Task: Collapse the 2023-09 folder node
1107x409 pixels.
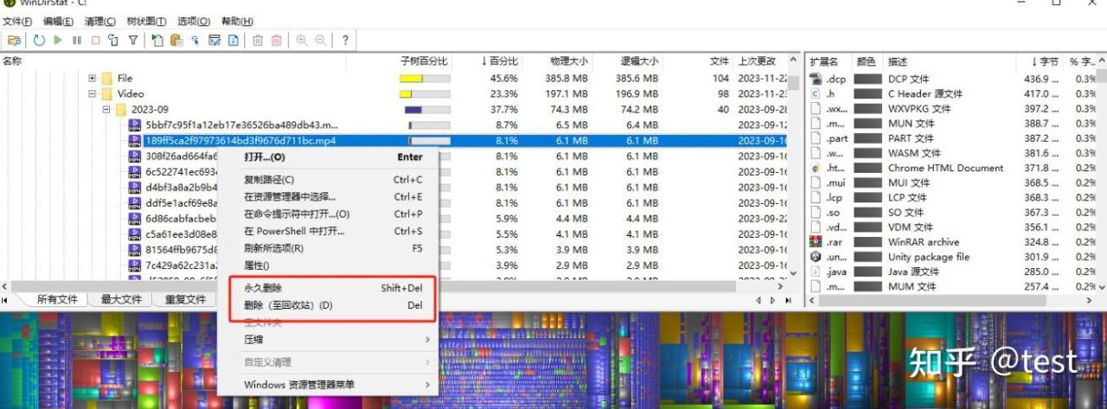Action: tap(106, 110)
